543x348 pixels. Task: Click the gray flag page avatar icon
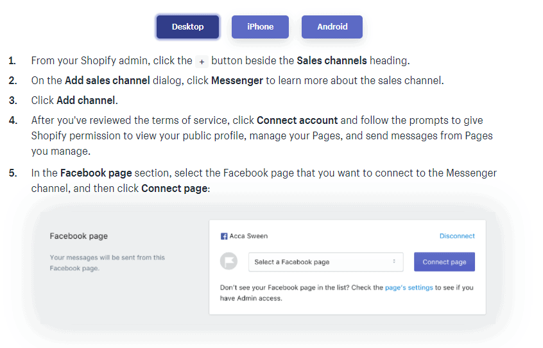pyautogui.click(x=229, y=262)
